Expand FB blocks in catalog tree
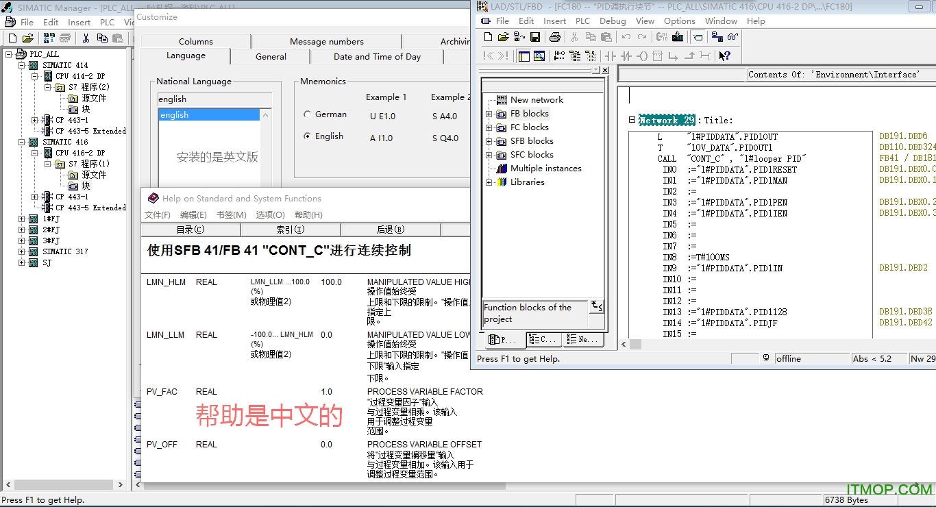936x507 pixels. [x=489, y=114]
